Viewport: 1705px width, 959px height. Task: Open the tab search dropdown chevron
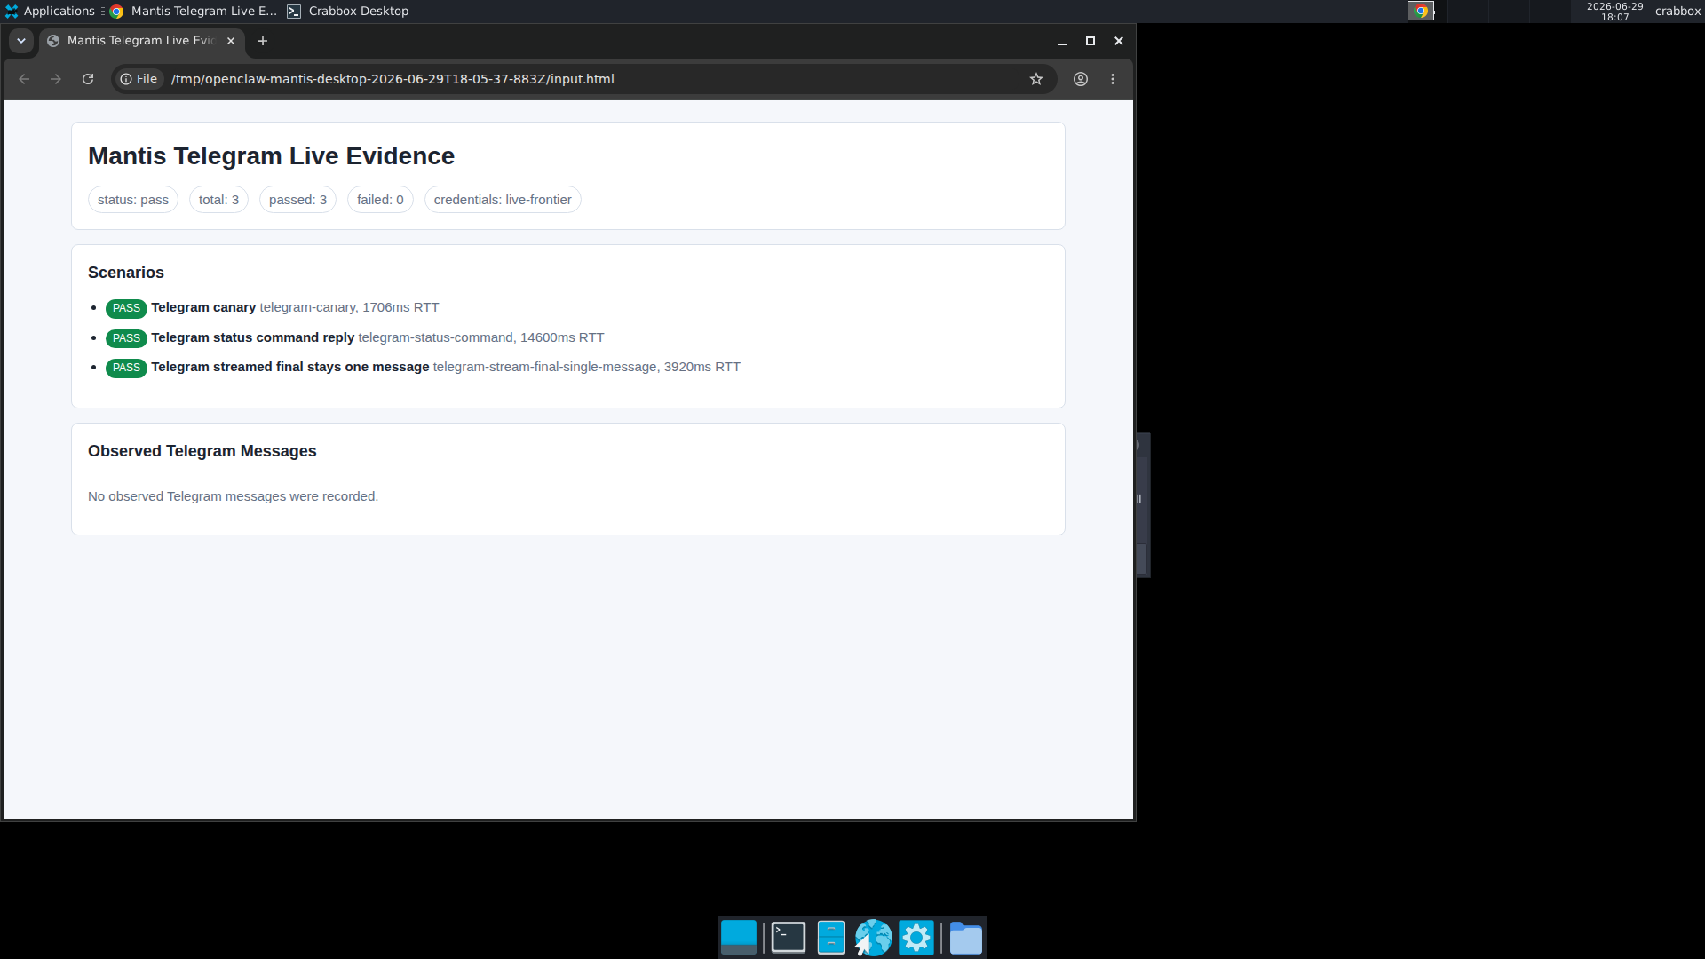click(x=21, y=41)
